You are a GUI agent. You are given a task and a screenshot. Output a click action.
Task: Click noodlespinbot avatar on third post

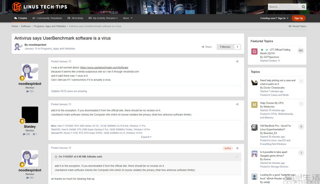pyautogui.click(x=30, y=158)
